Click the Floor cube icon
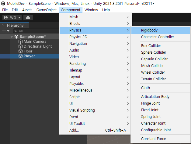 [20, 51]
